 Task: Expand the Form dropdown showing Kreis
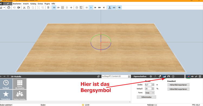pos(150,93)
